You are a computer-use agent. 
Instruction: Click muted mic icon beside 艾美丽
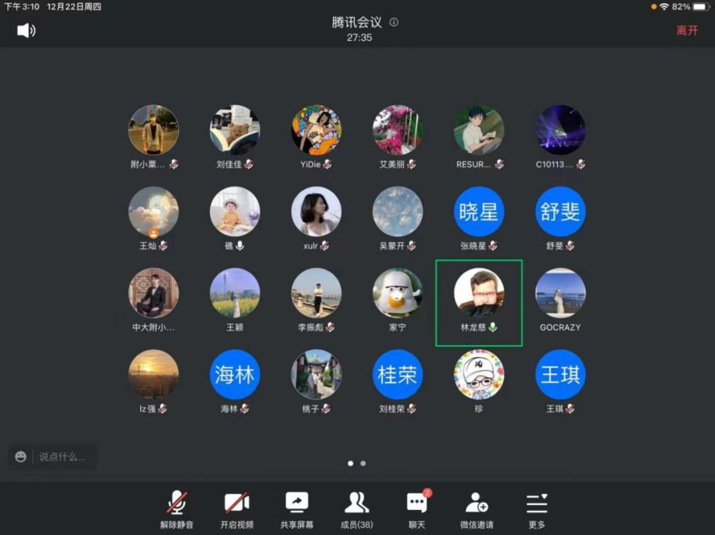click(411, 164)
